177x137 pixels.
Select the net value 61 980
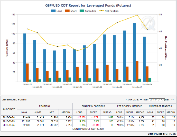pos(54,117)
